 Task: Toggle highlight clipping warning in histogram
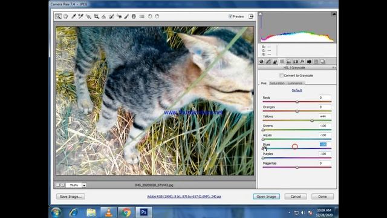334,14
